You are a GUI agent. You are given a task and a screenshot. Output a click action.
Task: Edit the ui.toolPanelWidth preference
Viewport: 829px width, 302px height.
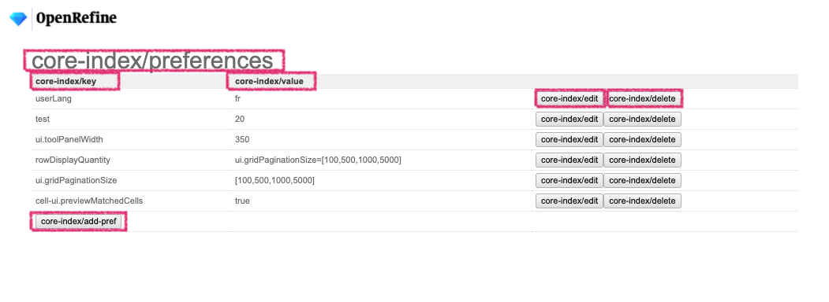569,140
